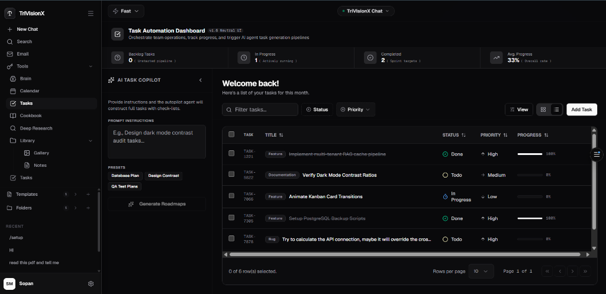Open recent chat 'read this pdf and tell me'
Image resolution: width=606 pixels, height=294 pixels.
tap(34, 263)
